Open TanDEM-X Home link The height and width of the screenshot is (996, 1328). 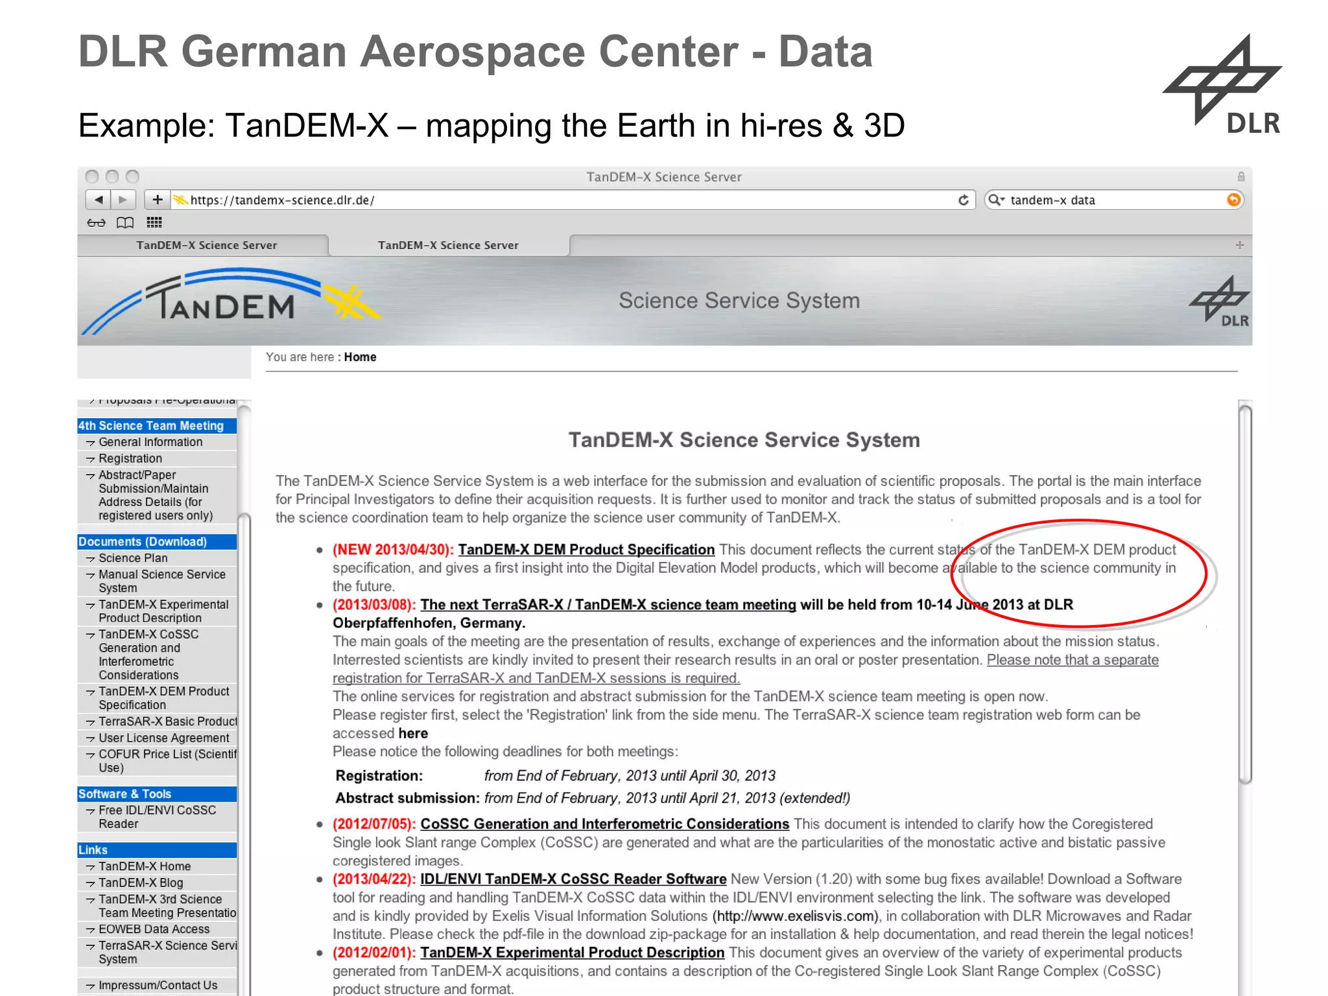145,866
